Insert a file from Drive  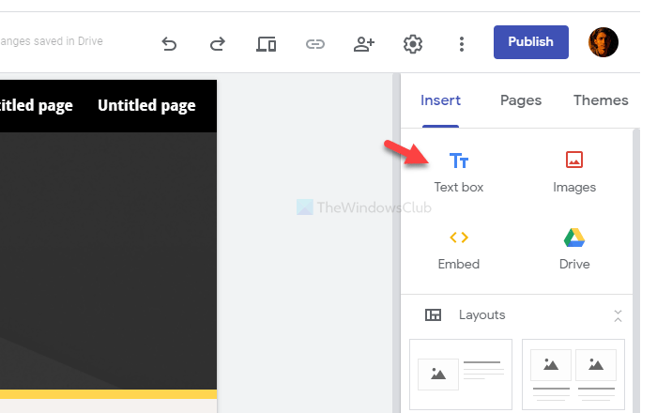tap(574, 249)
